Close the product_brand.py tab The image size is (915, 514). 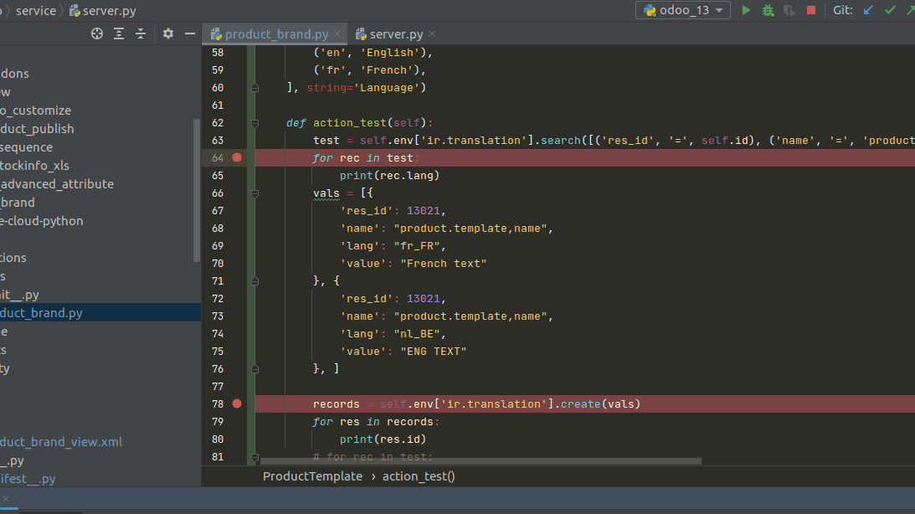[337, 33]
